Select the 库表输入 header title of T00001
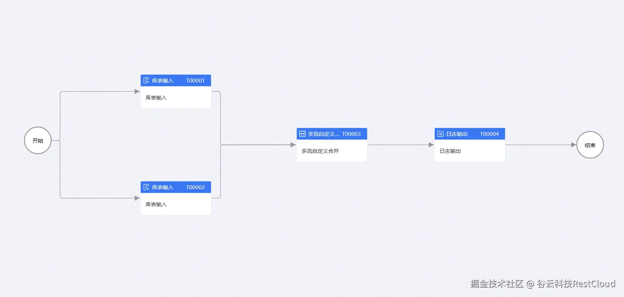The image size is (624, 297). 163,81
